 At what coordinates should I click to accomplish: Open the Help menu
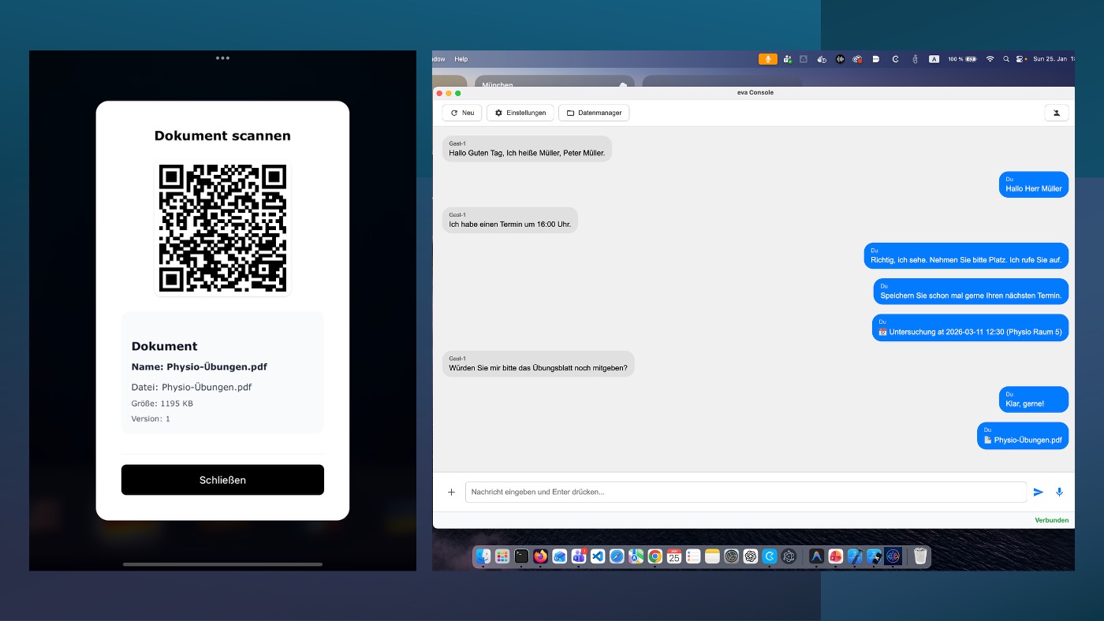pyautogui.click(x=461, y=59)
